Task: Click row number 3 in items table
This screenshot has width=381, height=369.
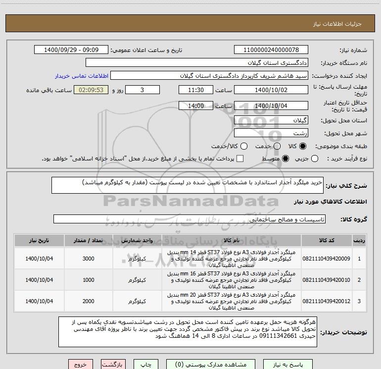Action: (359, 301)
